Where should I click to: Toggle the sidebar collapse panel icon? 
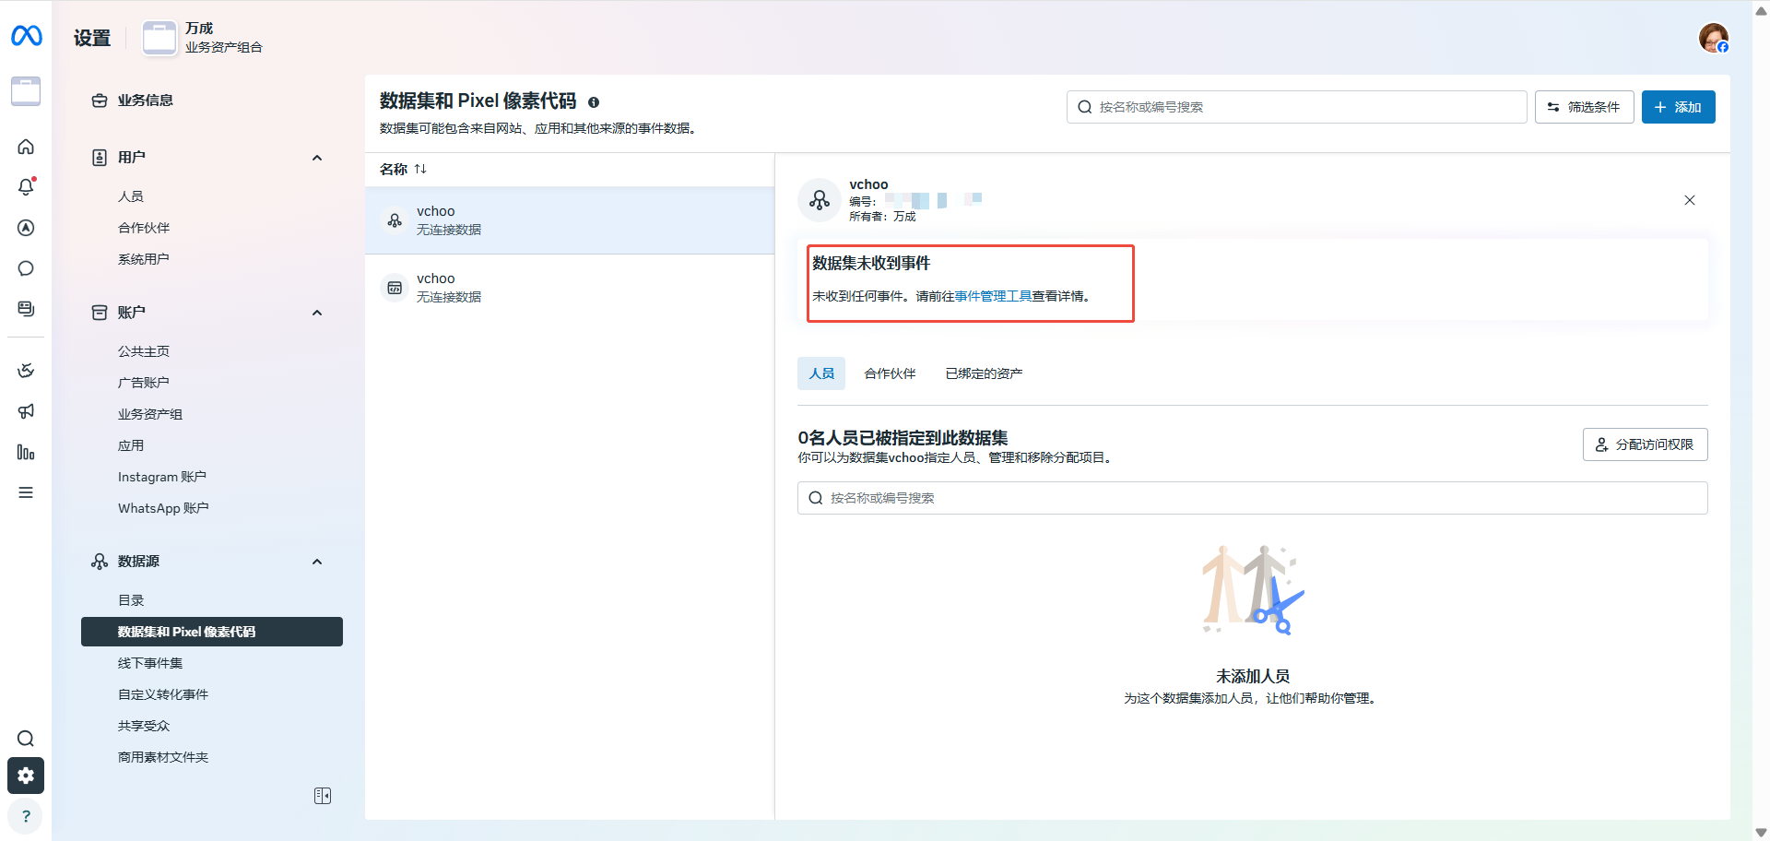pos(323,796)
